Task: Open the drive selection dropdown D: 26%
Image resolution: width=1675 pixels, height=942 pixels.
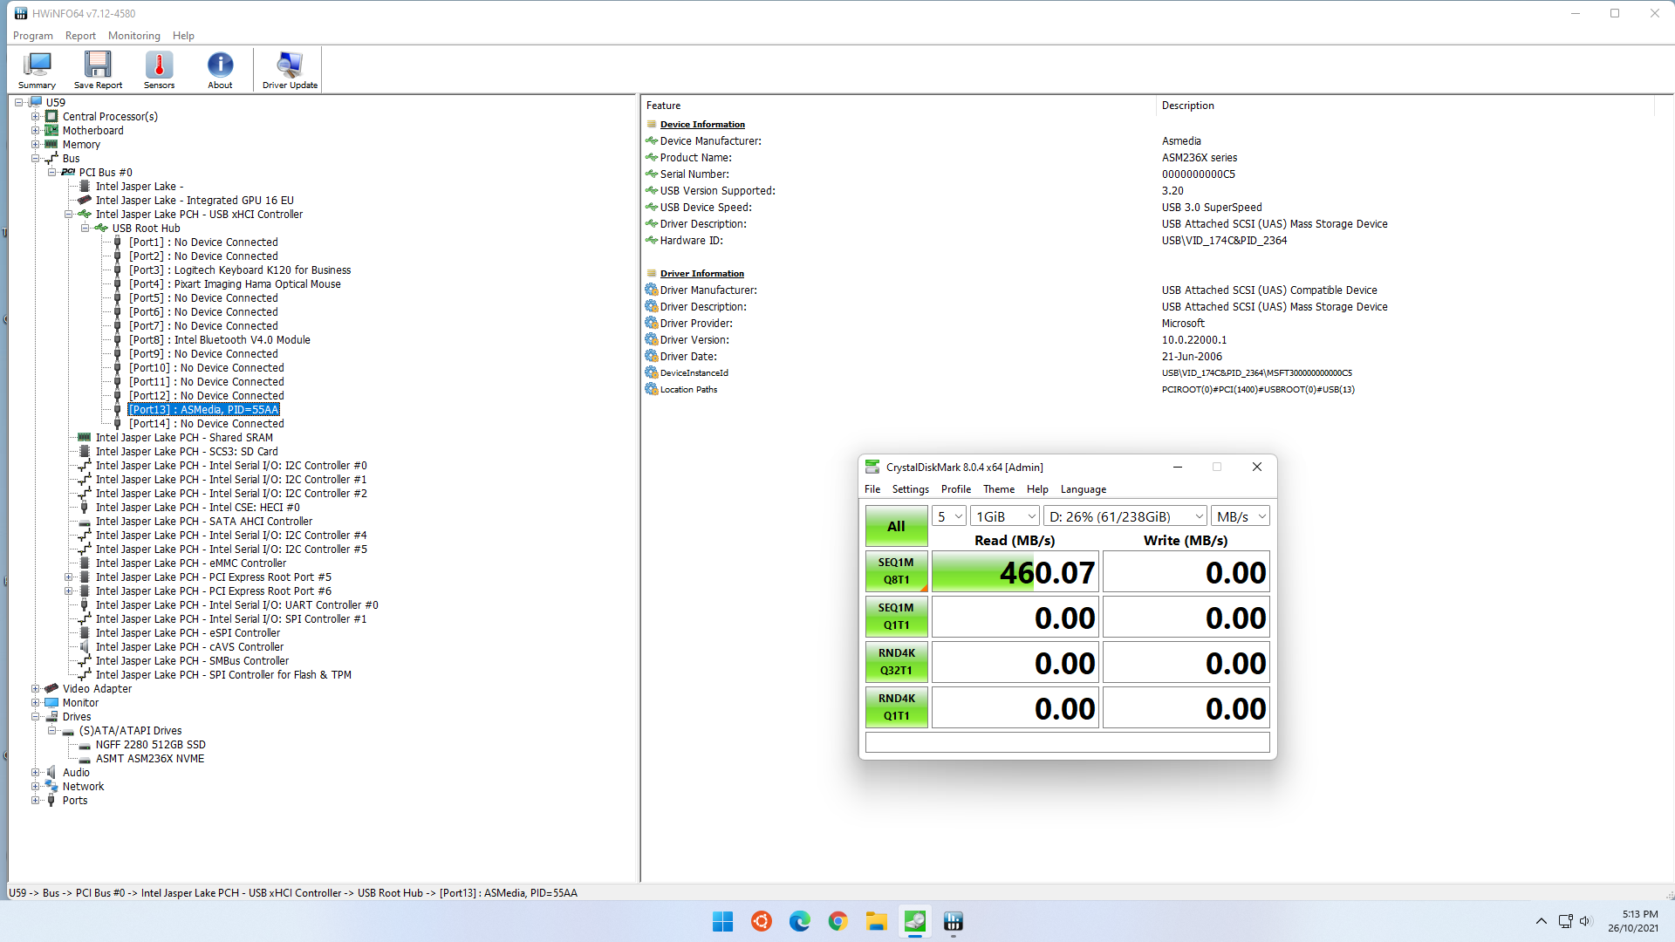Action: (x=1126, y=516)
